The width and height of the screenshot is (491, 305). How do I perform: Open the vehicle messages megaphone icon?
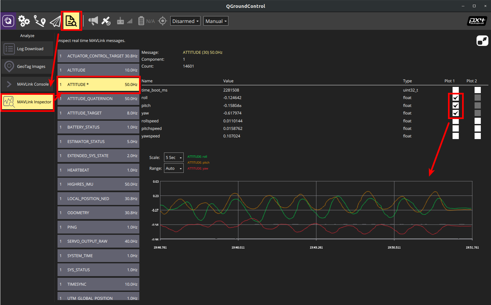pyautogui.click(x=93, y=21)
